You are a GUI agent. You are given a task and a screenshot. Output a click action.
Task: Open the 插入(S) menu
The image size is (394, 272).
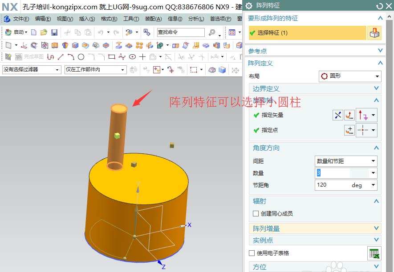click(87, 19)
